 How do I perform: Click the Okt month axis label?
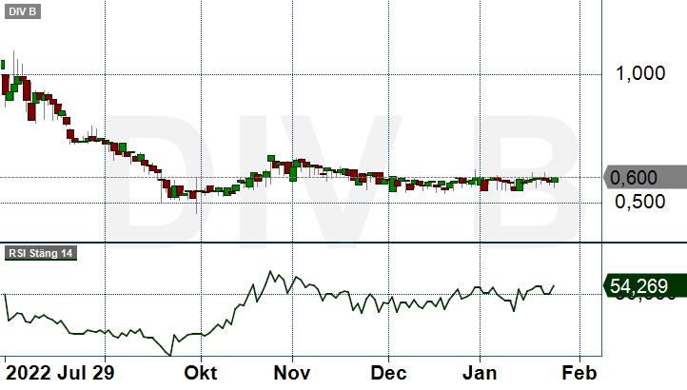pyautogui.click(x=201, y=373)
